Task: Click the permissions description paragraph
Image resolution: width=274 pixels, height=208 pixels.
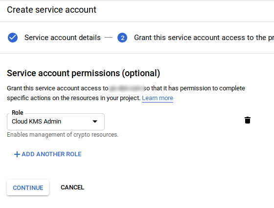Action: (126, 93)
